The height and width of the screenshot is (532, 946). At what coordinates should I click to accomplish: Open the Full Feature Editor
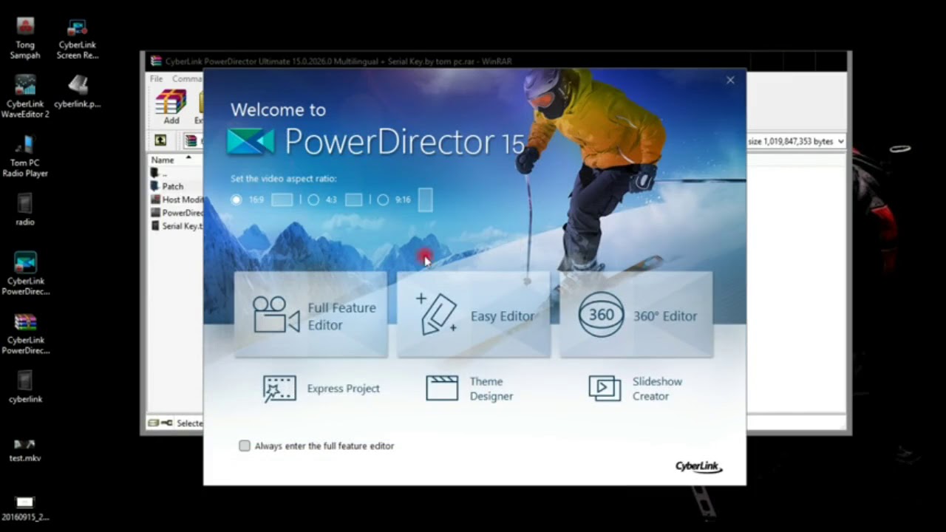tap(311, 315)
